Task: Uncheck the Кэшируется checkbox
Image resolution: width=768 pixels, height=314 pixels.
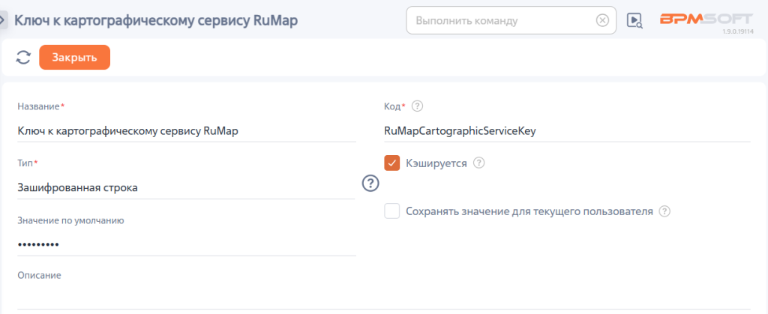Action: pyautogui.click(x=391, y=163)
